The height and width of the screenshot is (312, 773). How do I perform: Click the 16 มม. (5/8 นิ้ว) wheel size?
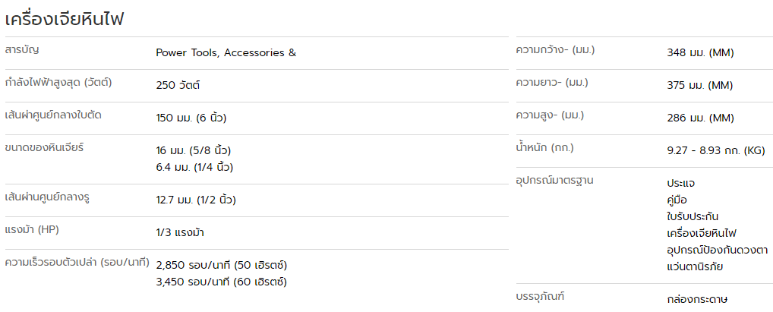click(x=193, y=150)
